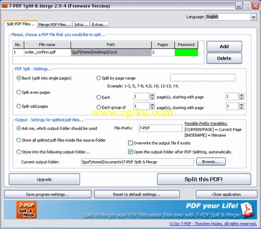Click the PDF document icon in banner
Image resolution: width=261 pixels, height=229 pixels.
247,210
